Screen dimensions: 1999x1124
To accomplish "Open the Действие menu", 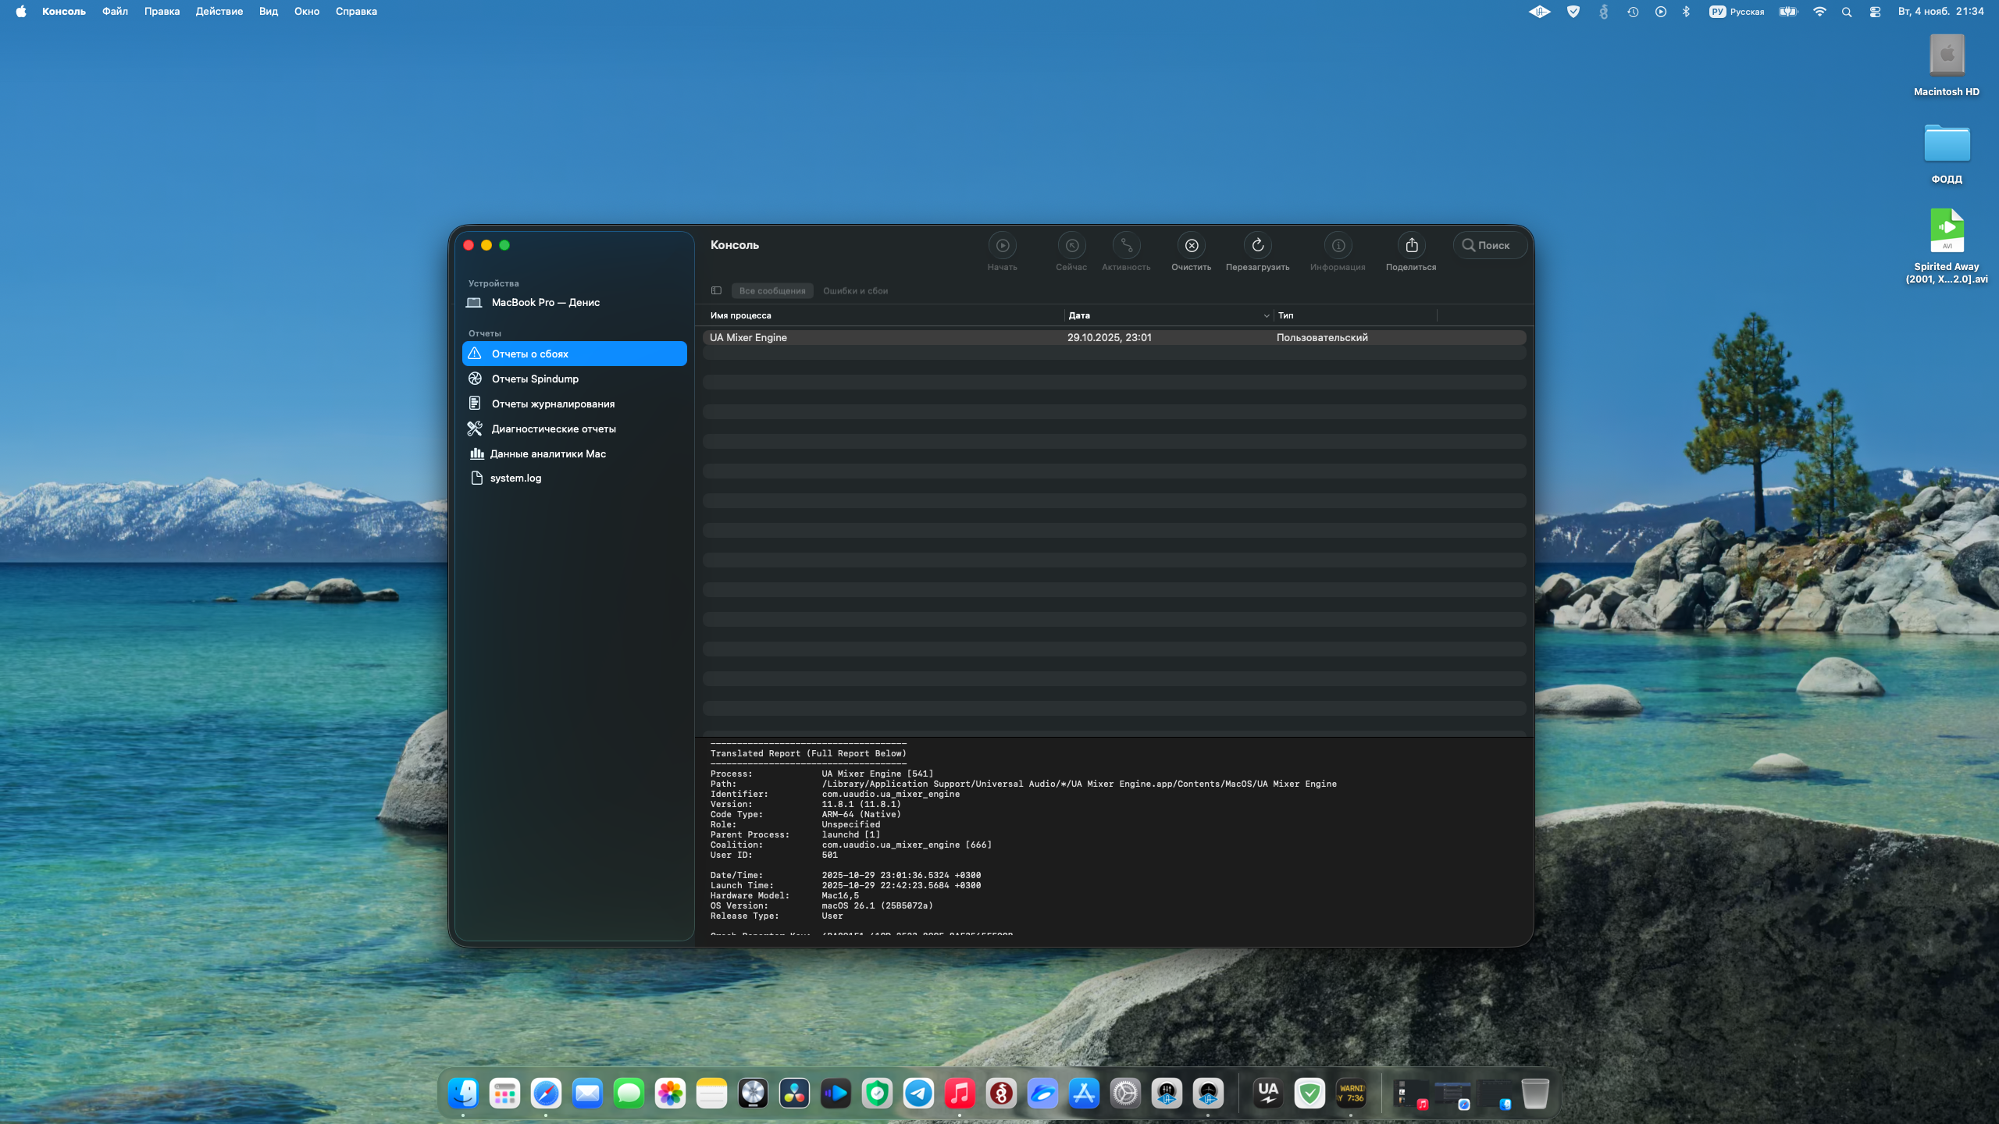I will pyautogui.click(x=219, y=11).
